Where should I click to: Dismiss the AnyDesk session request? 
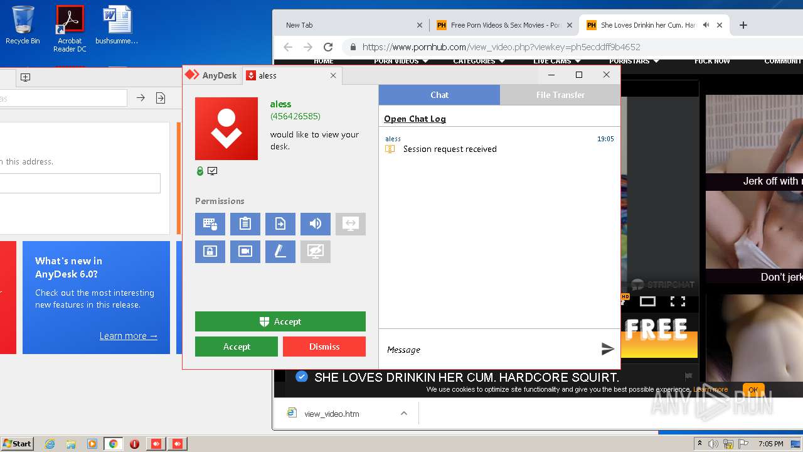tap(324, 347)
